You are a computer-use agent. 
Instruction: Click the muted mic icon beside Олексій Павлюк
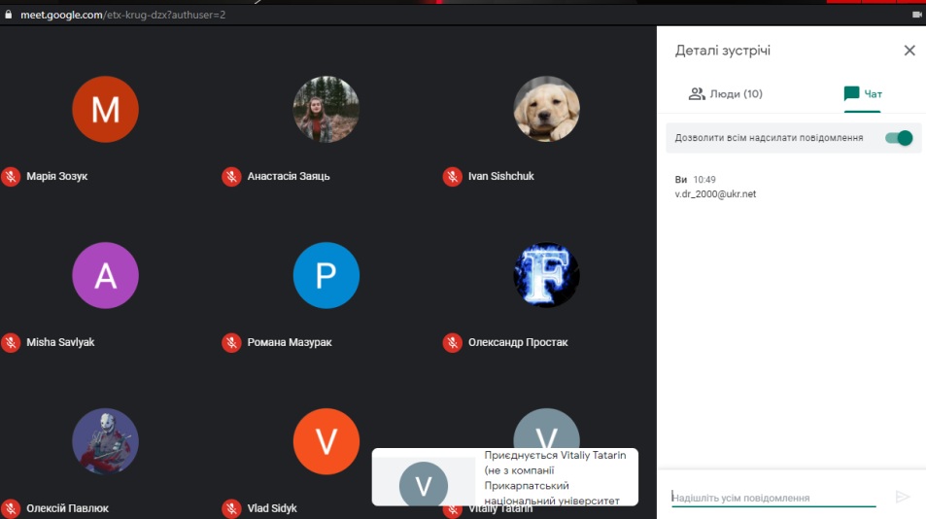click(x=11, y=508)
